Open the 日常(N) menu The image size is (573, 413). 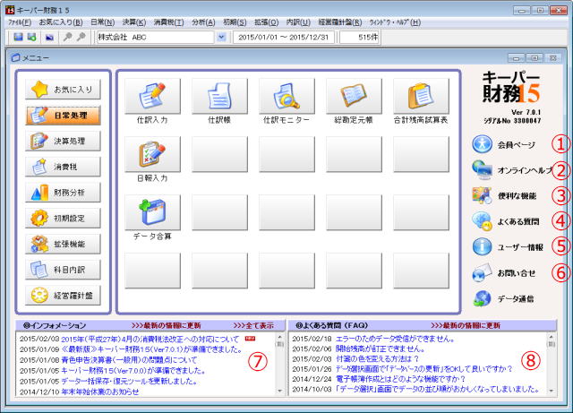(x=103, y=22)
